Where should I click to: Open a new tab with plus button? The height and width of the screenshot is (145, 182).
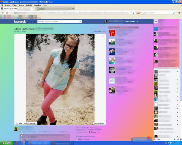pyautogui.click(x=73, y=8)
